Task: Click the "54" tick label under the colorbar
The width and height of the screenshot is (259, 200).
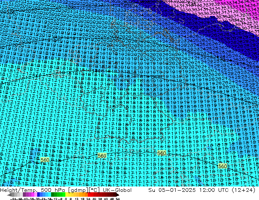Action: pos(118,199)
